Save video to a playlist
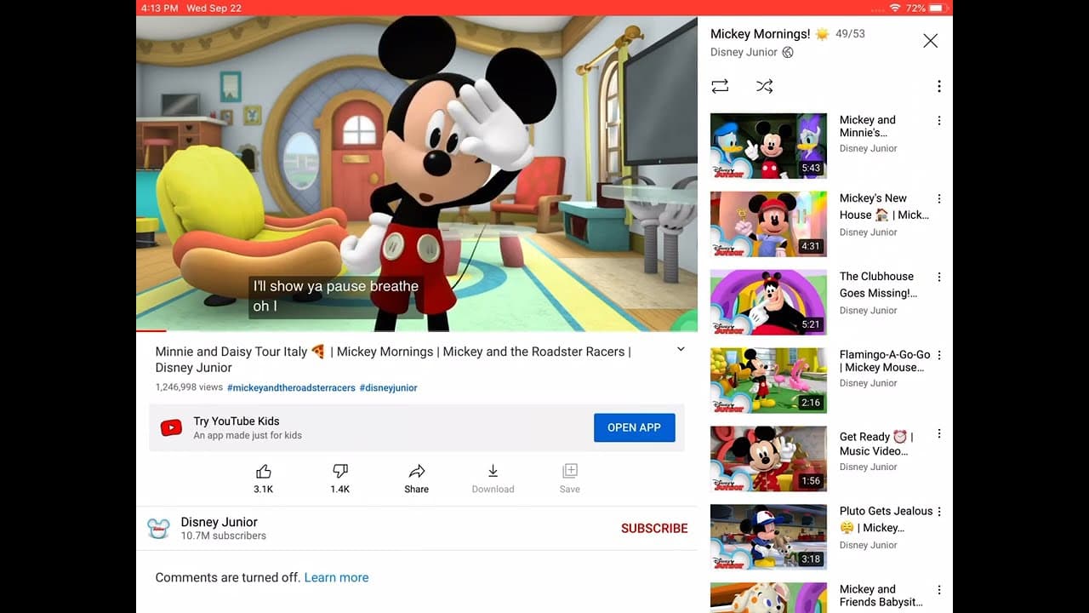This screenshot has height=613, width=1089. [x=570, y=472]
